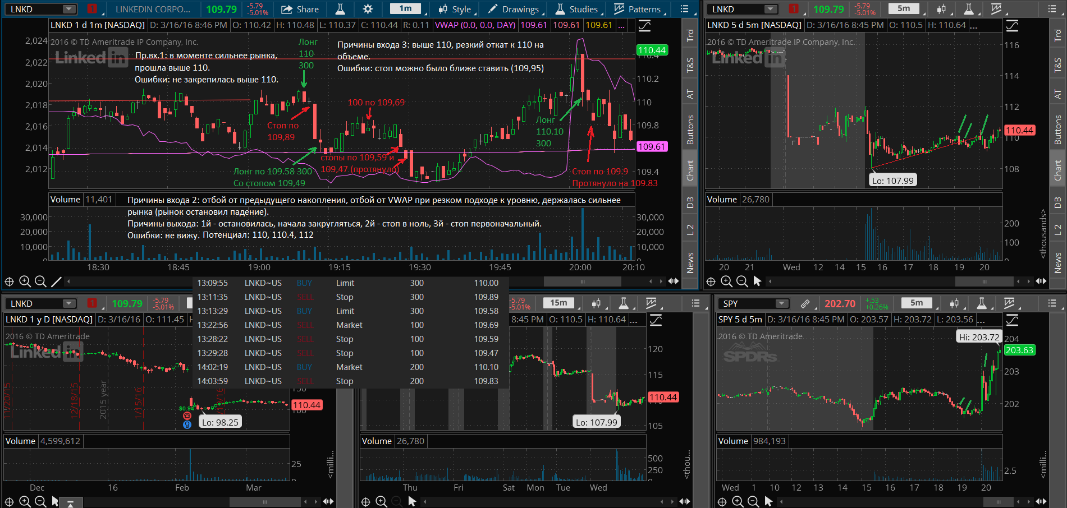The width and height of the screenshot is (1067, 508).
Task: Zoom in on top-right 5m LNKD chart
Action: coord(726,281)
